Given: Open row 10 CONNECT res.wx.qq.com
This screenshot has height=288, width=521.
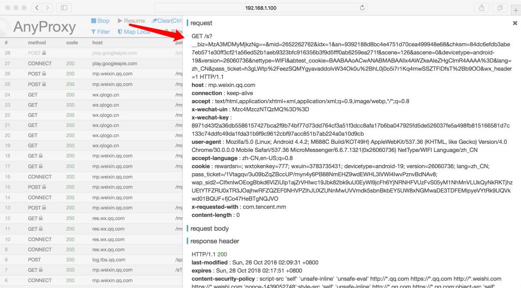Looking at the screenshot, I should [x=92, y=239].
